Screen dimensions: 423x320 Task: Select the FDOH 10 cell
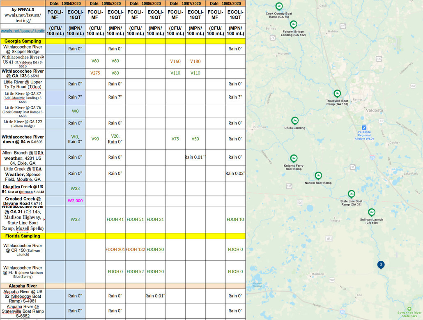click(235, 220)
